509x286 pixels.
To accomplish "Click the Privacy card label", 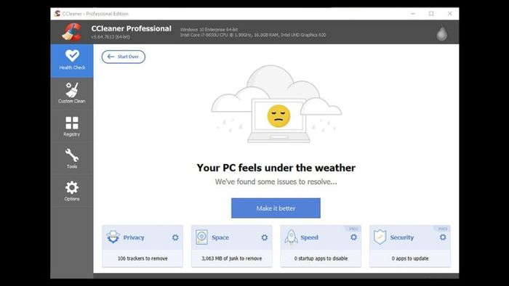I will [134, 237].
